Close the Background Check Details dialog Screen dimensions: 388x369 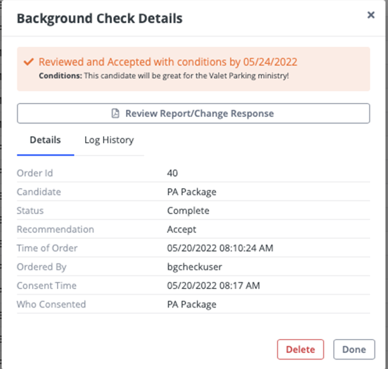pyautogui.click(x=371, y=15)
